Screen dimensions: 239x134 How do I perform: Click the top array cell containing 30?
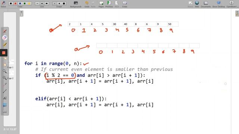click(x=117, y=24)
